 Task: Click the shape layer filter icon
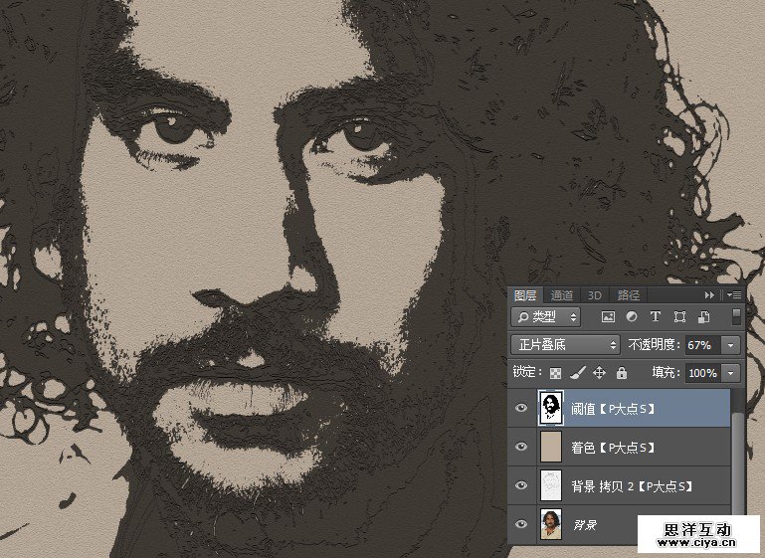coord(679,317)
